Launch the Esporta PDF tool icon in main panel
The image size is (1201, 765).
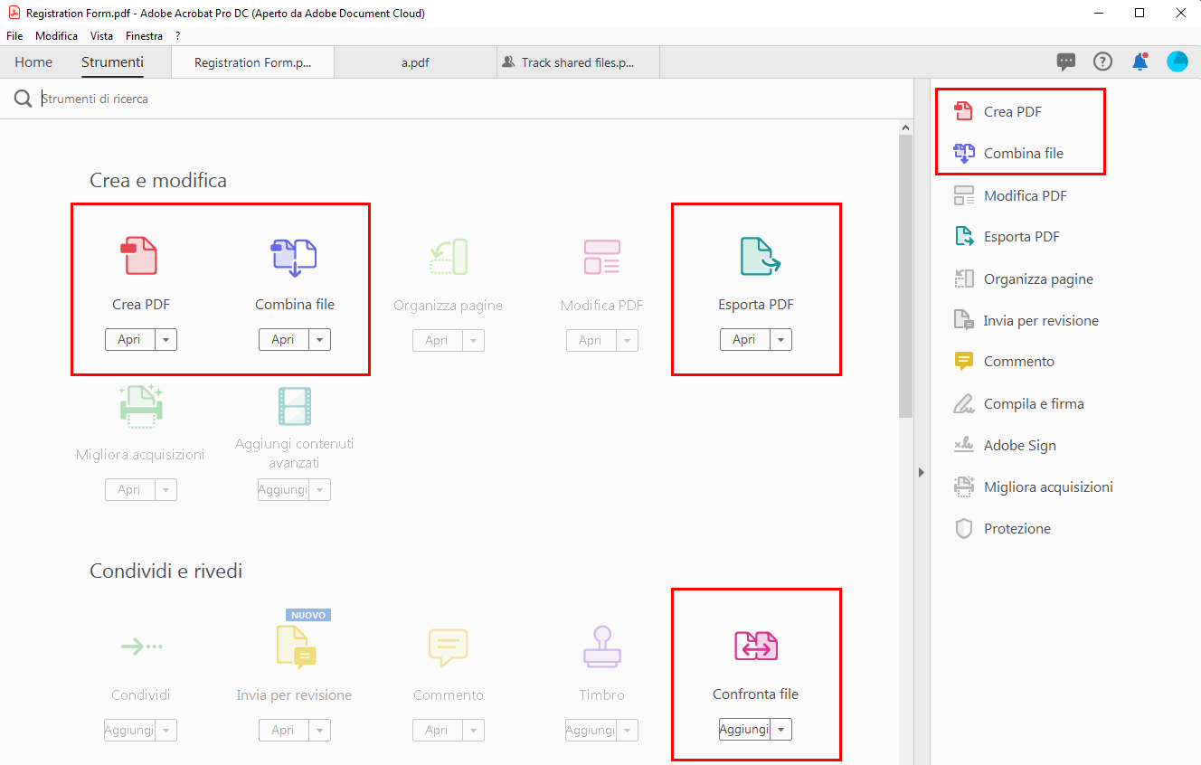tap(760, 256)
